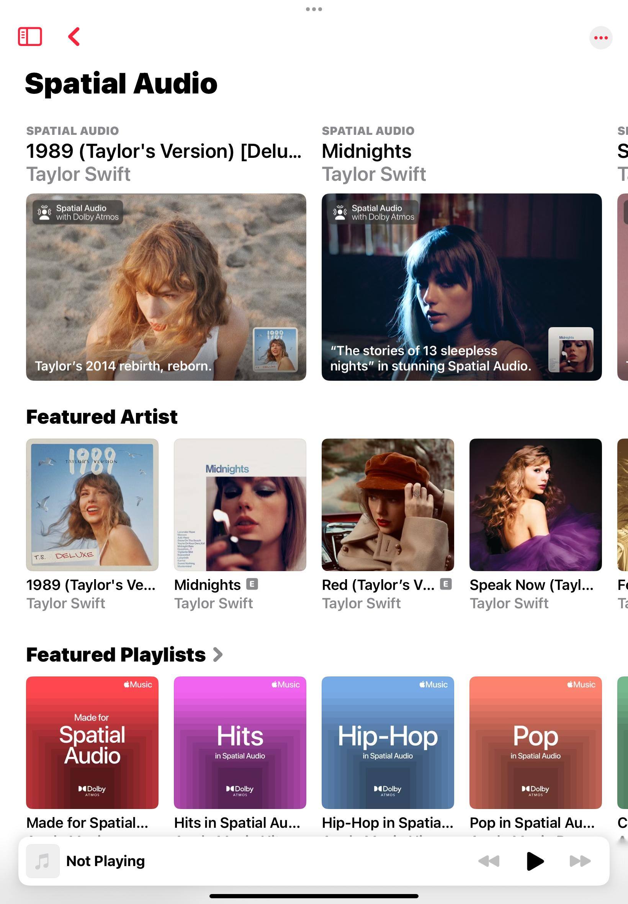This screenshot has height=904, width=628.
Task: Tap the rewind button in mini player
Action: click(x=489, y=861)
